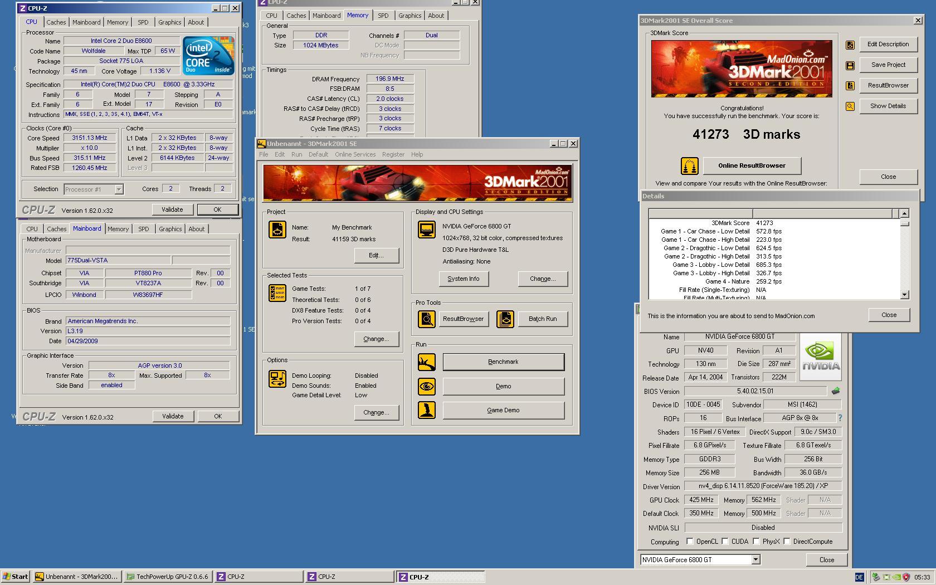Click the Options demo settings icon

[277, 378]
